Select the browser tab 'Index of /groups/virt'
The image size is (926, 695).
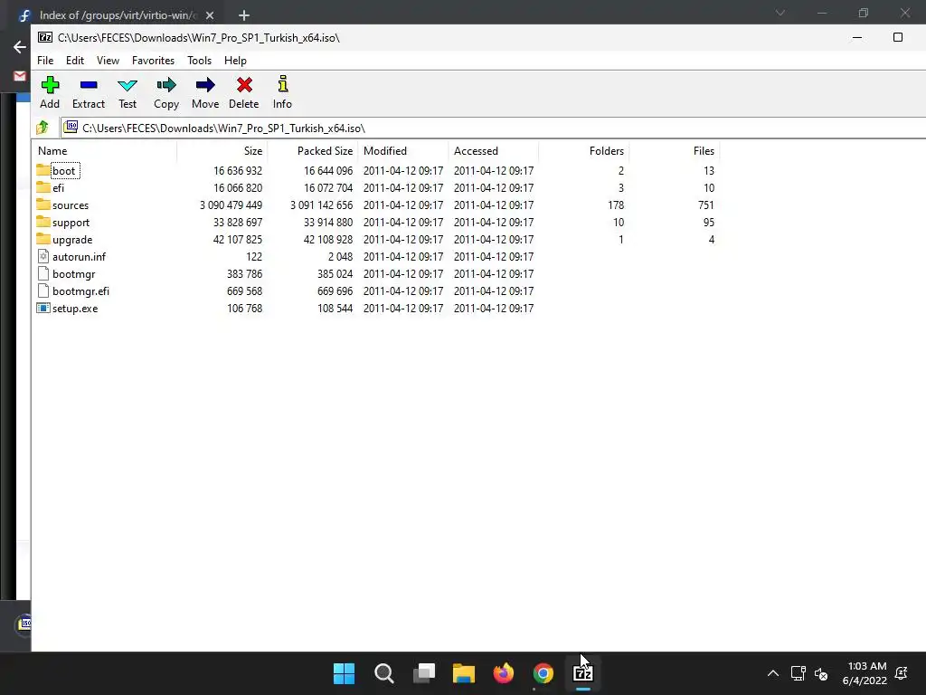pyautogui.click(x=117, y=15)
